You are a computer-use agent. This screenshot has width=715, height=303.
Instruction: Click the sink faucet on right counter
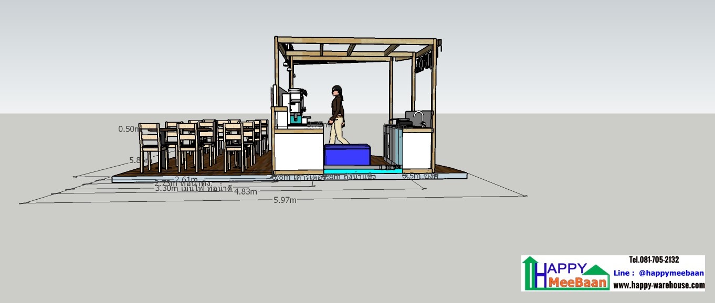pos(418,116)
